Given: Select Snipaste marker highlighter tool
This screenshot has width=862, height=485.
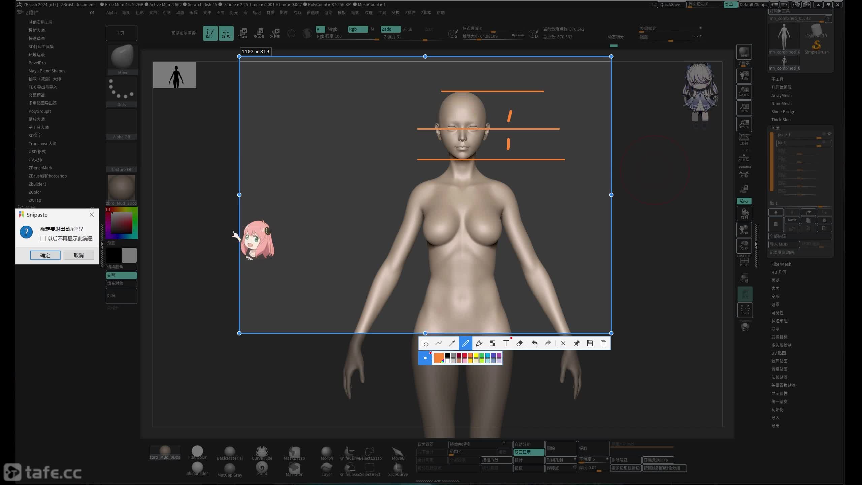Looking at the screenshot, I should tap(479, 343).
